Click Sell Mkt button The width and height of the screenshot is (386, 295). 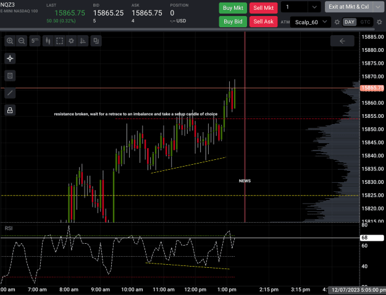click(x=263, y=8)
